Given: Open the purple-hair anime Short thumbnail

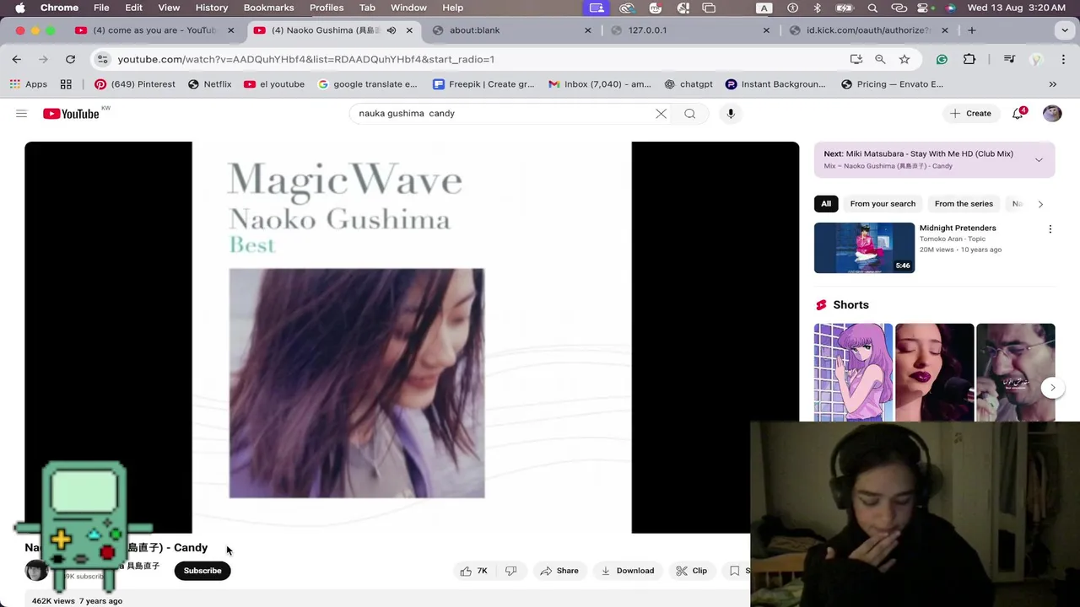Looking at the screenshot, I should (853, 373).
